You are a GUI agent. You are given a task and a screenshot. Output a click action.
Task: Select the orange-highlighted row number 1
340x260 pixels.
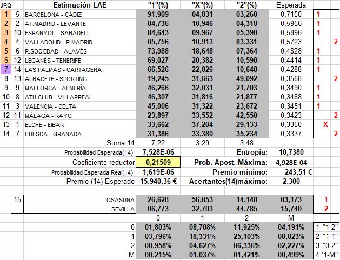[x=5, y=14]
